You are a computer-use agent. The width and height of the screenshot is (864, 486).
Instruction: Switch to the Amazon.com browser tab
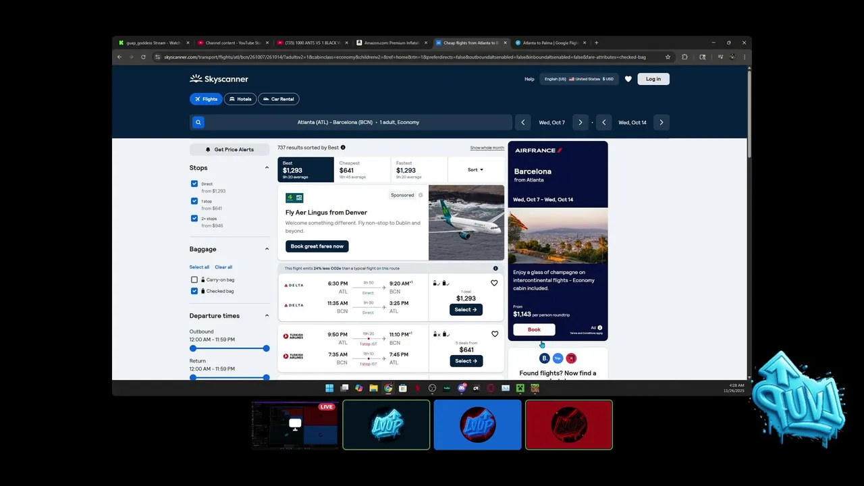391,43
